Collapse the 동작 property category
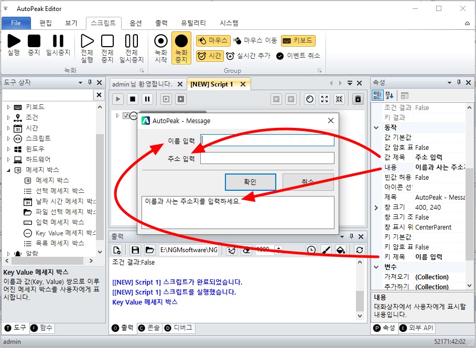476x348 pixels. point(376,127)
